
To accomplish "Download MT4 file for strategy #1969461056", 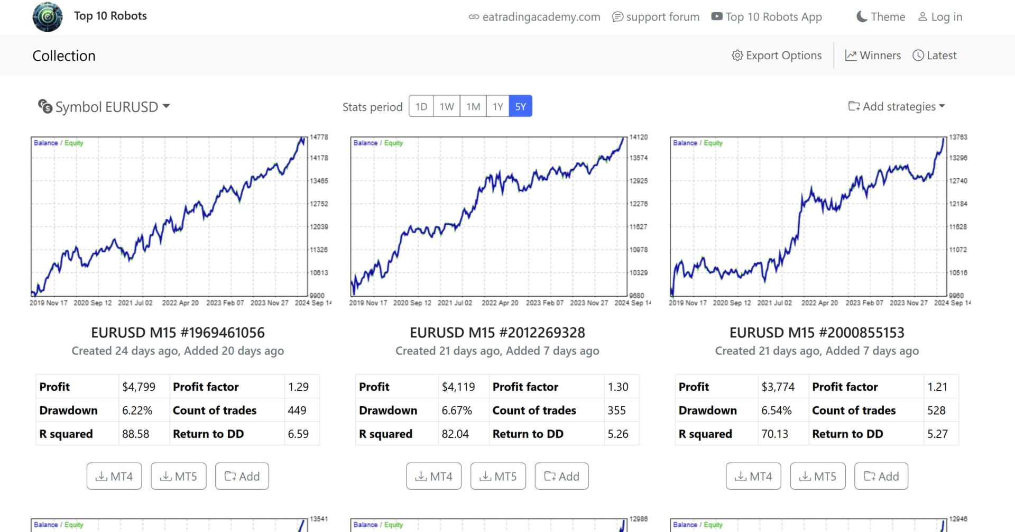I will 114,476.
